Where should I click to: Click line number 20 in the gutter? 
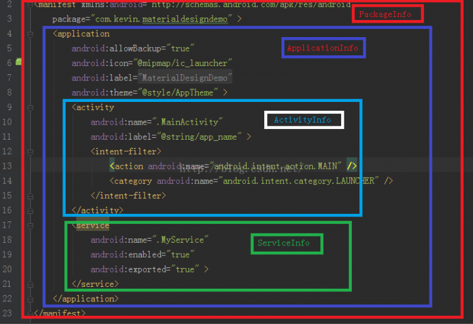(7, 269)
